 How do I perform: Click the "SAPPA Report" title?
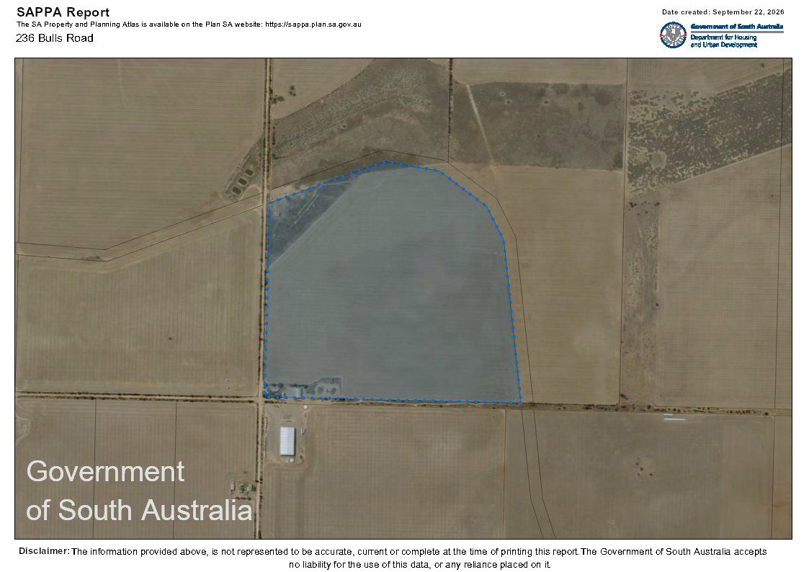point(63,12)
